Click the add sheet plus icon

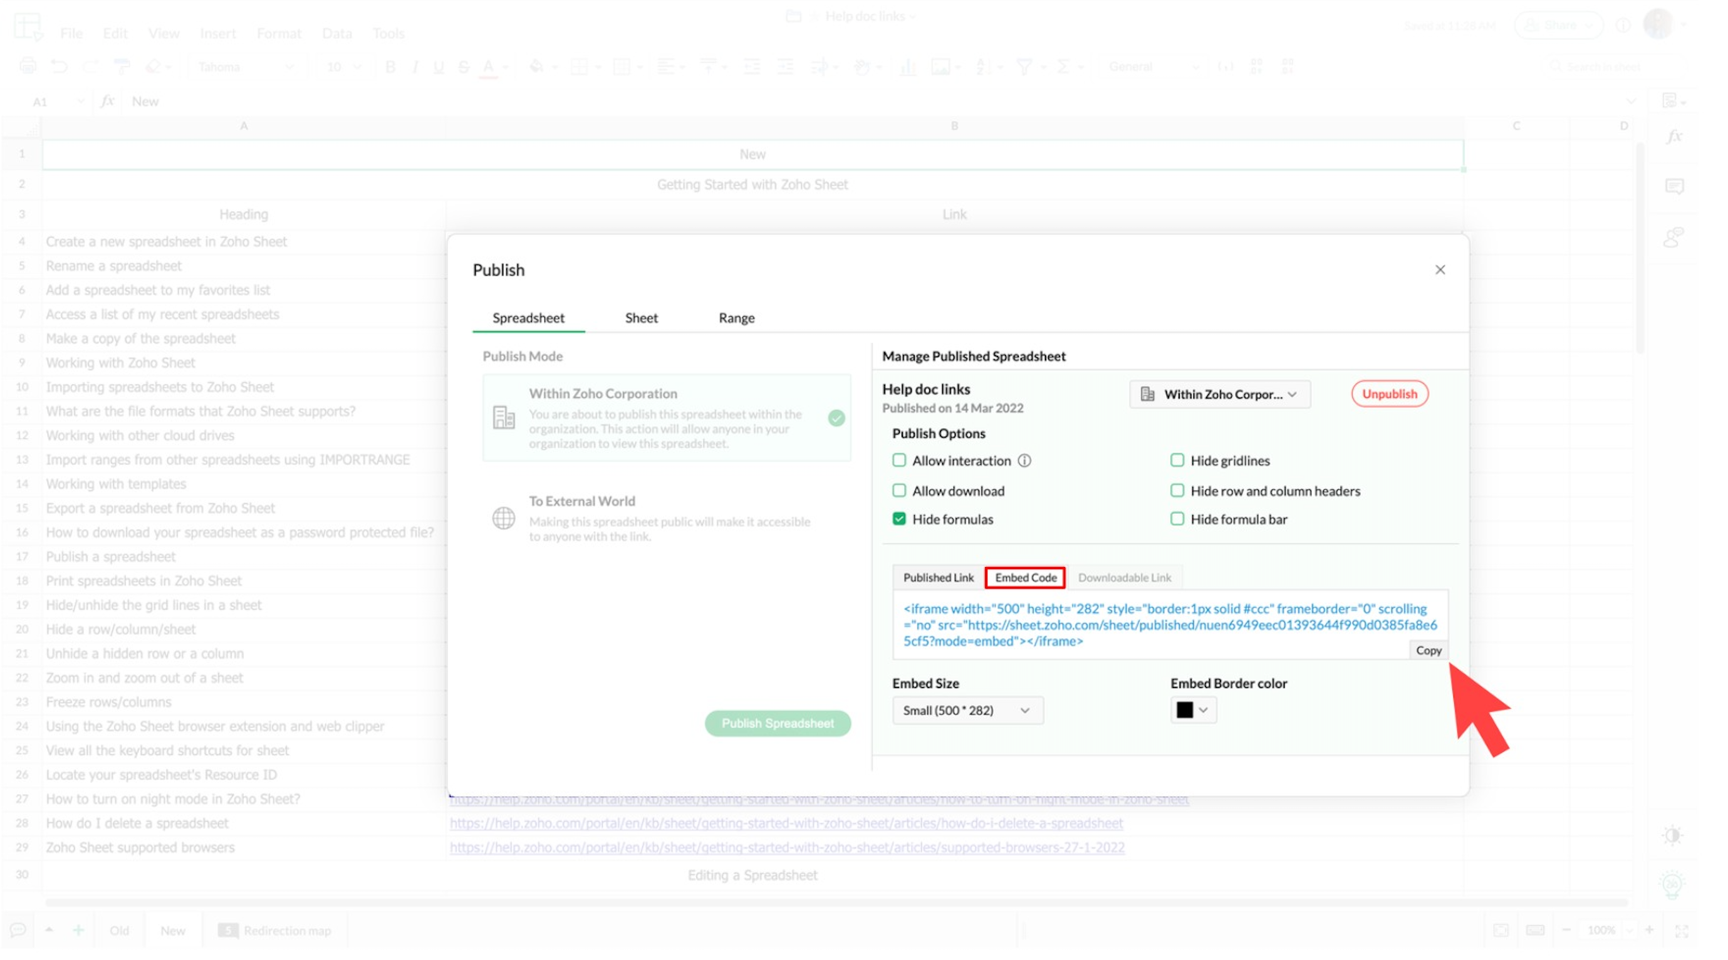pos(78,930)
